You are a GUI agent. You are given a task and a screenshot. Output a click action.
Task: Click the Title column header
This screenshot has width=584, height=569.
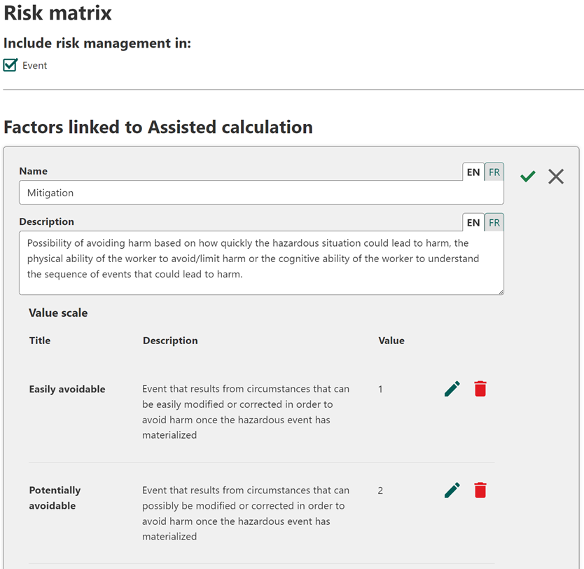pyautogui.click(x=40, y=341)
